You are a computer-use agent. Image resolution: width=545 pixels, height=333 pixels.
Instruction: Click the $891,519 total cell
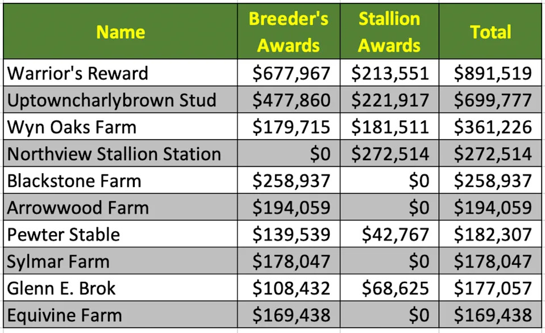490,73
